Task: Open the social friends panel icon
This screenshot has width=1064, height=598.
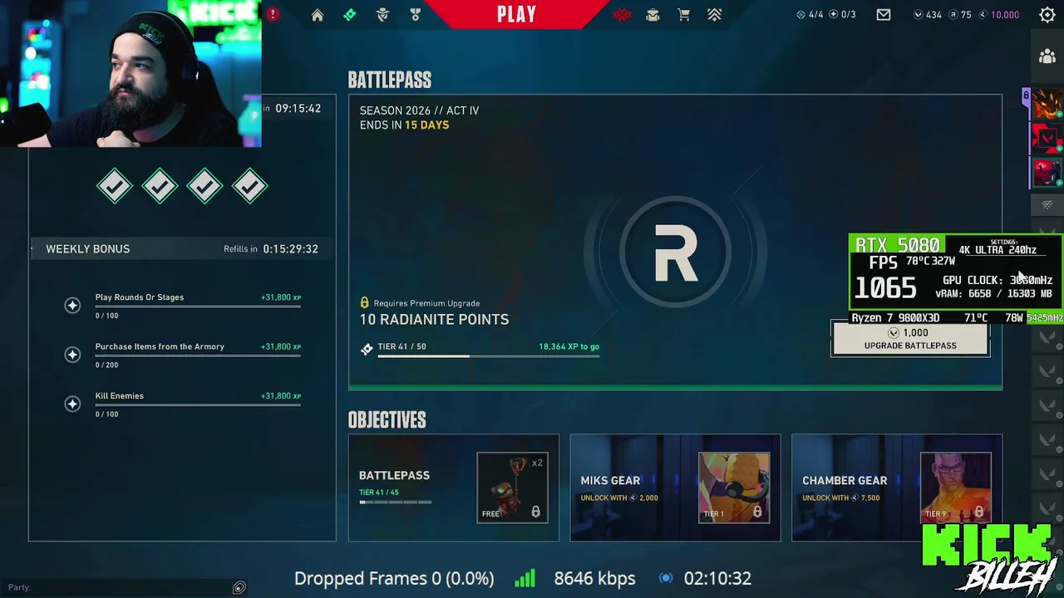Action: point(1047,56)
